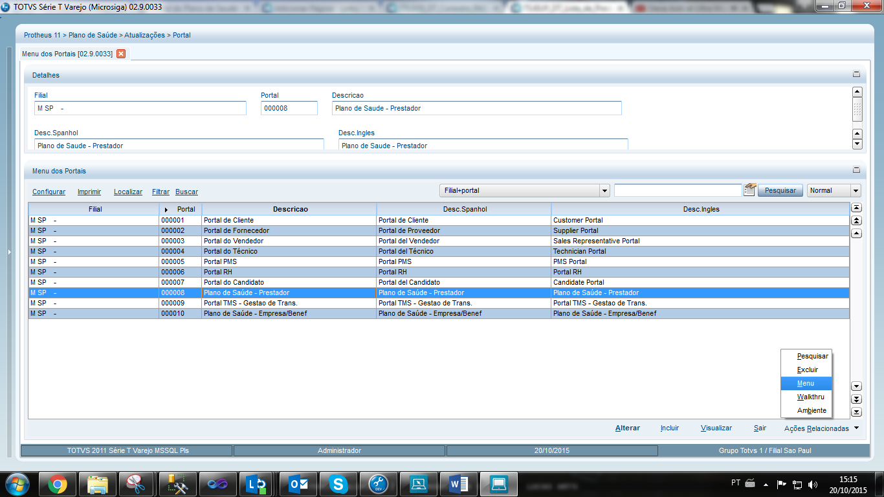Focus the Descricao field in Detalhes

click(x=477, y=108)
